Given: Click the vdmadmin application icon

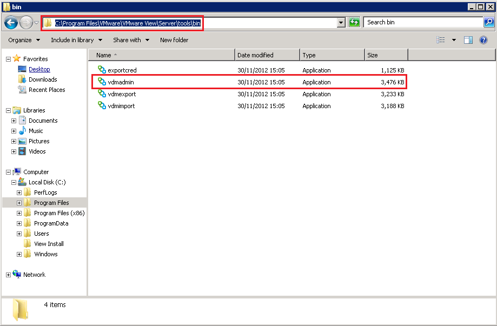Looking at the screenshot, I should pos(102,82).
